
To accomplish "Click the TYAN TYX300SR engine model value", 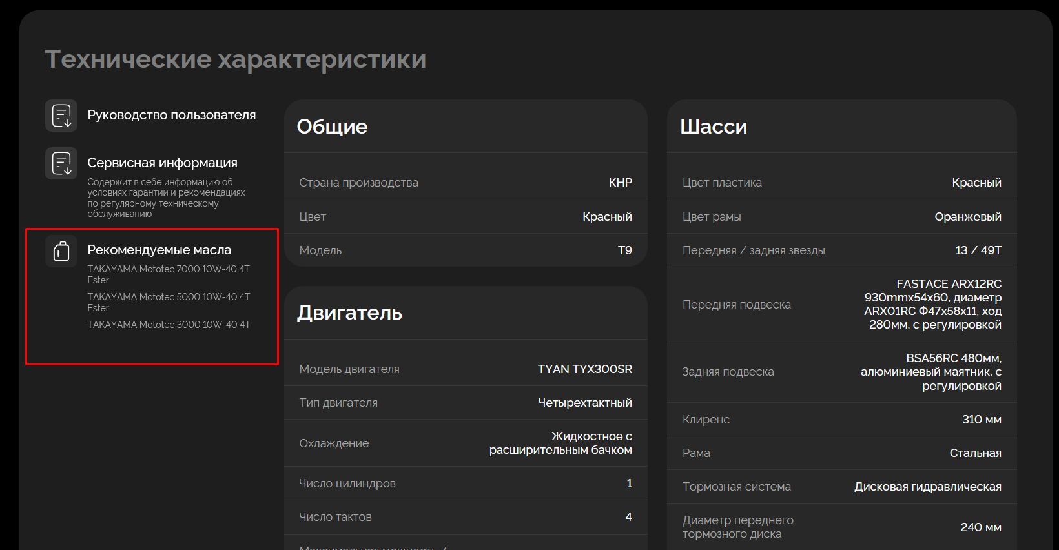I will pos(584,369).
